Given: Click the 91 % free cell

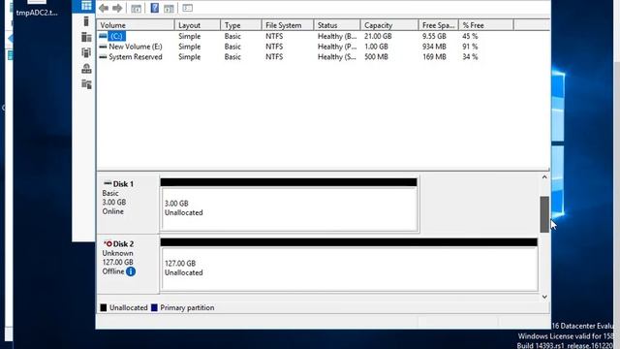Looking at the screenshot, I should [470, 47].
